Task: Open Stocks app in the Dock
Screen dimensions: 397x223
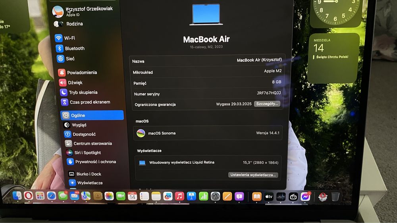Action: pos(281,196)
